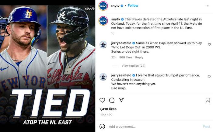Expand View replies (24)
The image size is (213, 132).
pos(133,66)
